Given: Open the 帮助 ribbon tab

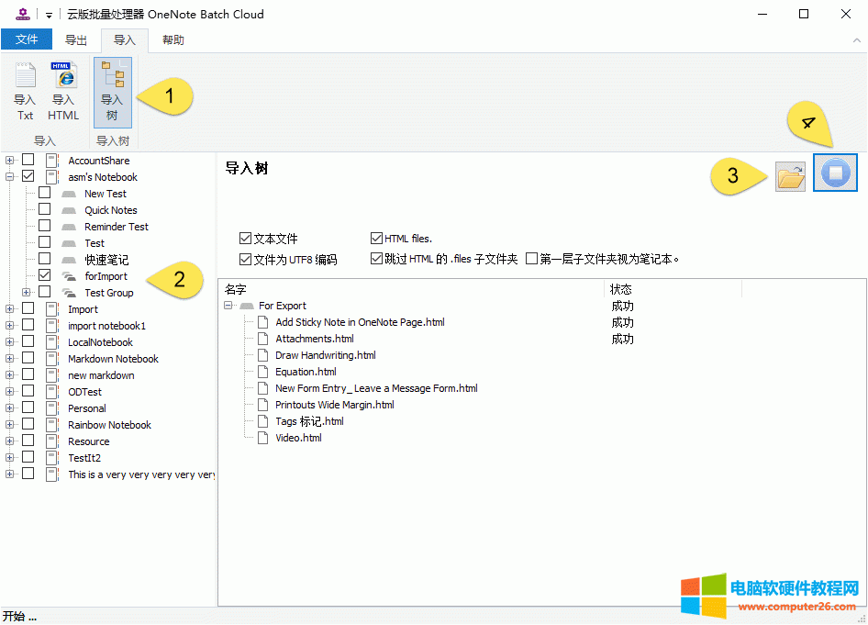Looking at the screenshot, I should click(x=172, y=40).
